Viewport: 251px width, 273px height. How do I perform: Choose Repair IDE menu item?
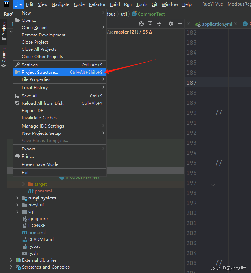pos(60,110)
